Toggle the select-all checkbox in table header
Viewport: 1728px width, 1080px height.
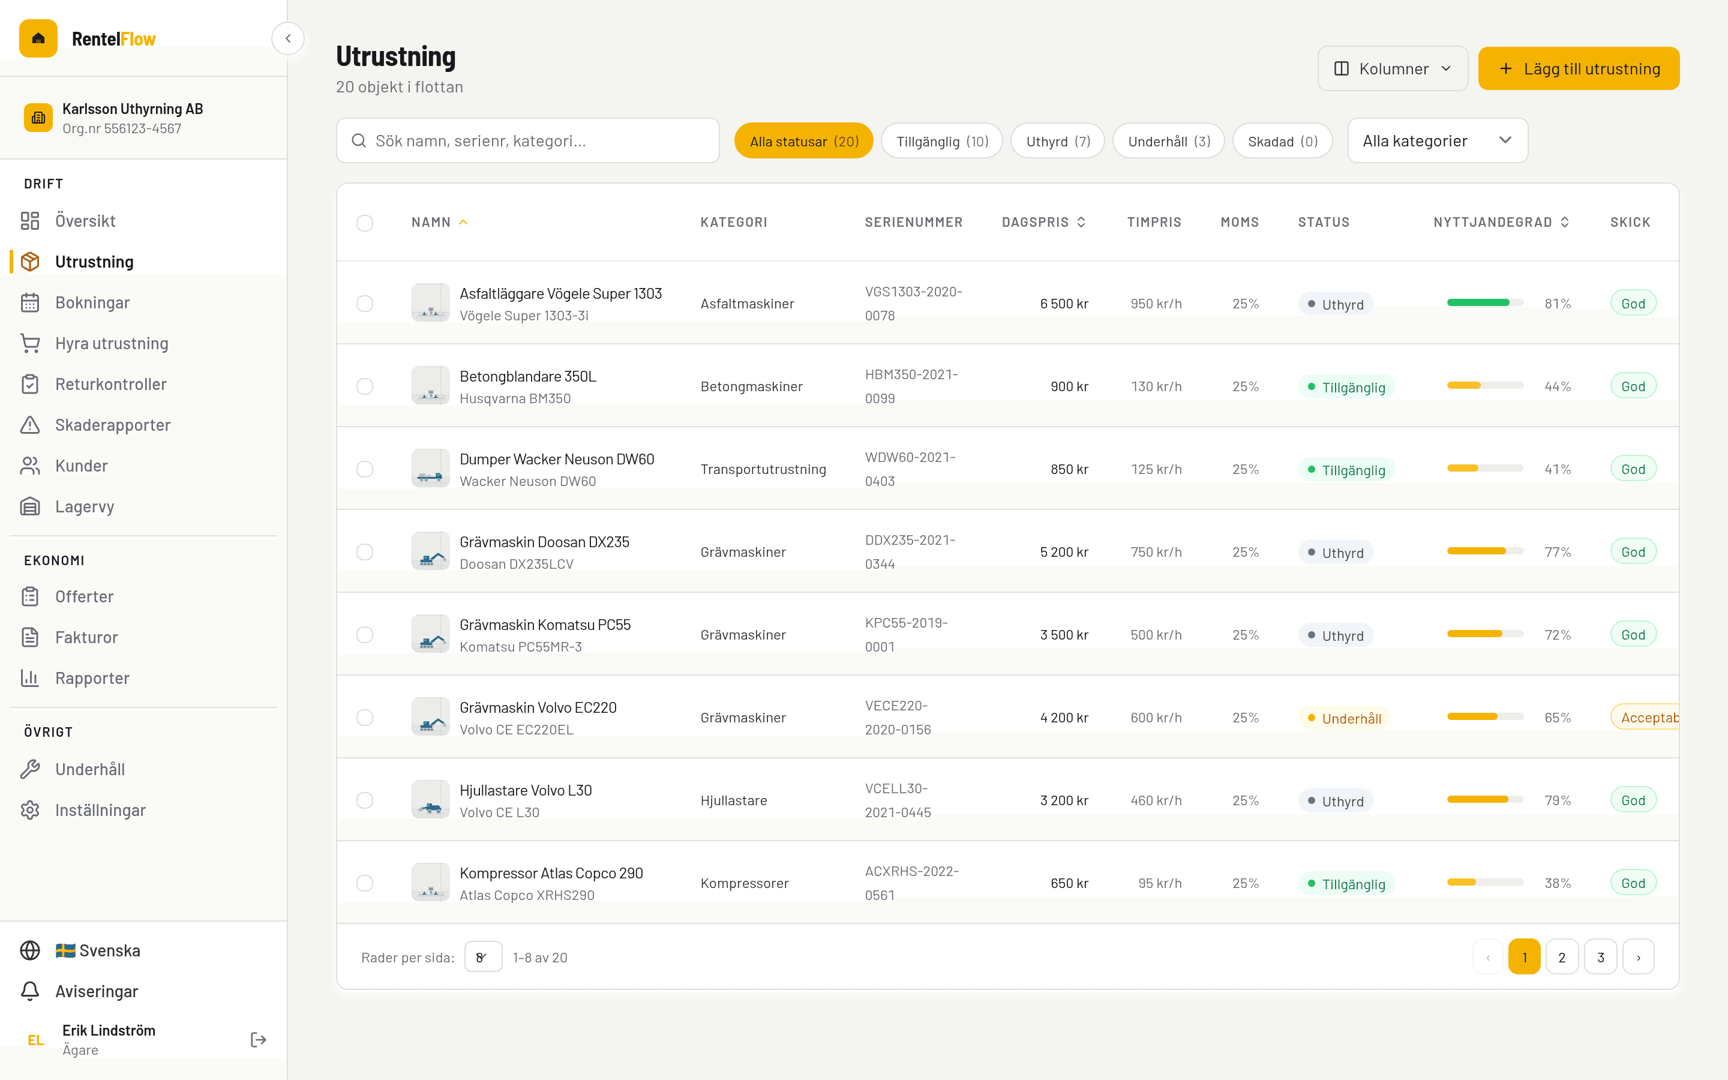click(x=365, y=223)
